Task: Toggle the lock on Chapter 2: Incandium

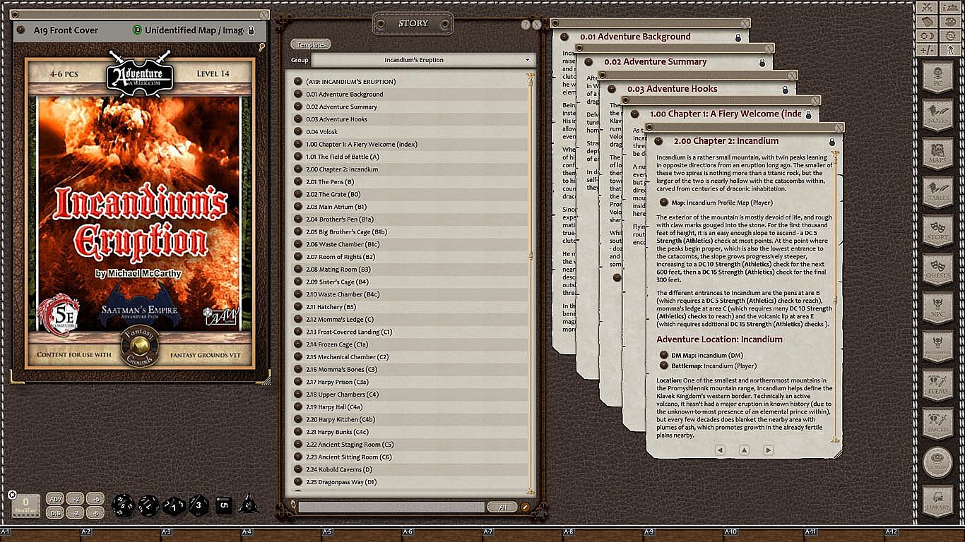Action: click(x=831, y=141)
